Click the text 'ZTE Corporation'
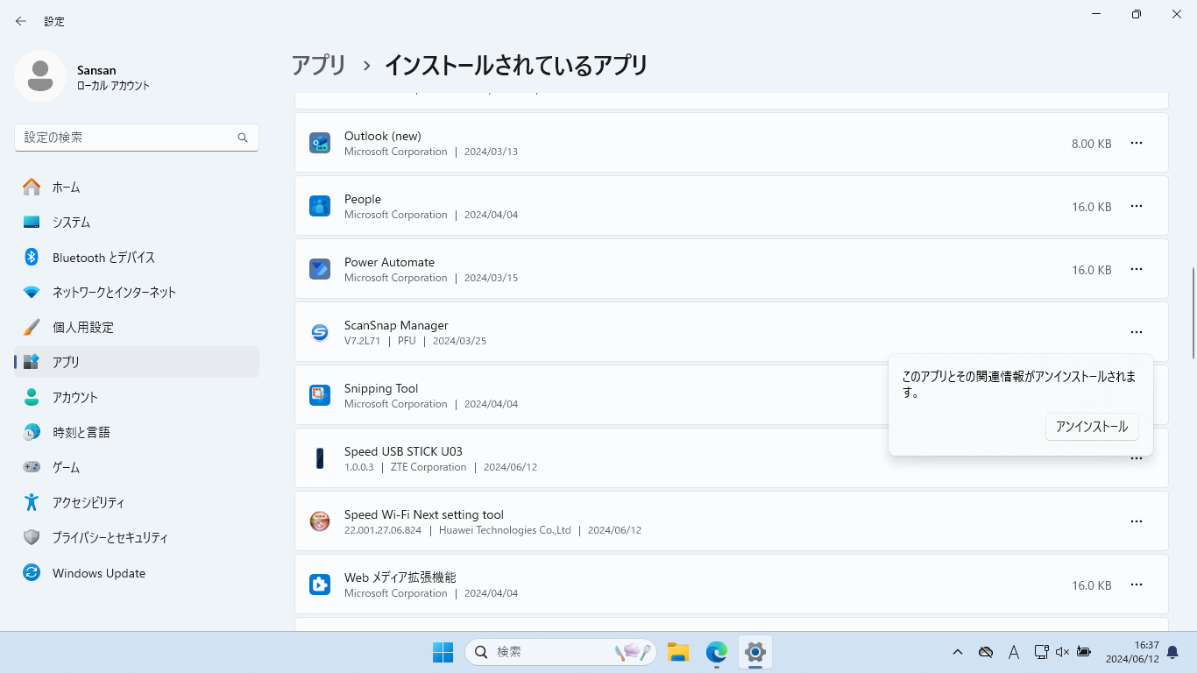This screenshot has width=1197, height=673. coord(429,467)
